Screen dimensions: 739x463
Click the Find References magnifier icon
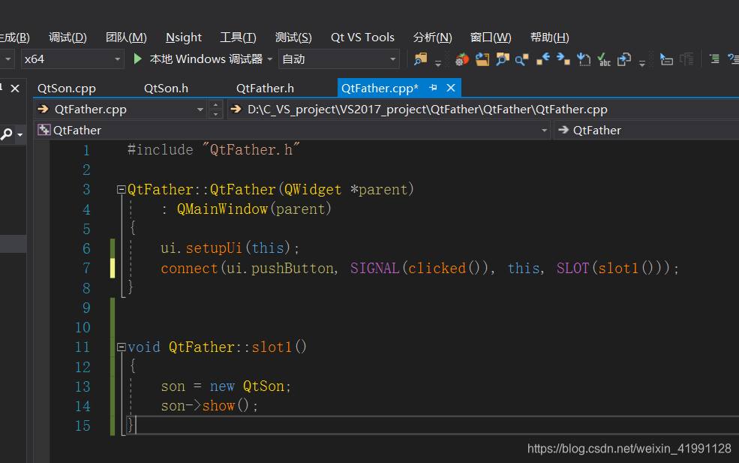tap(521, 59)
